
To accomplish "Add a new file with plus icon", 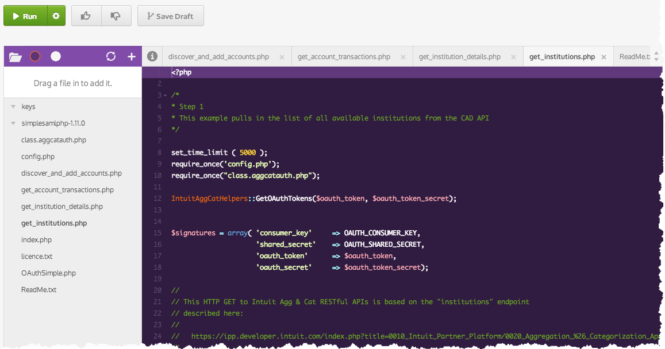I will point(132,56).
